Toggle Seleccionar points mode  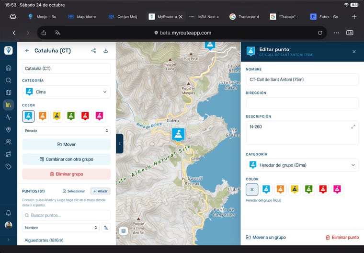74,191
